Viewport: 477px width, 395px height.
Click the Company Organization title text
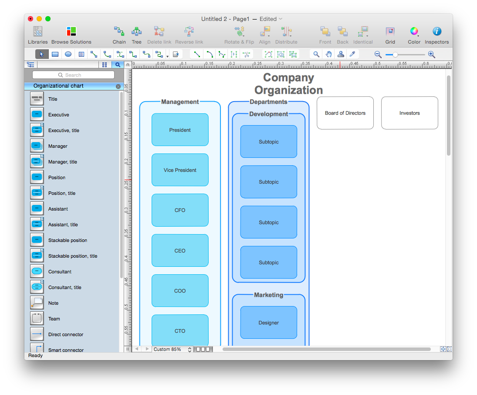[288, 84]
